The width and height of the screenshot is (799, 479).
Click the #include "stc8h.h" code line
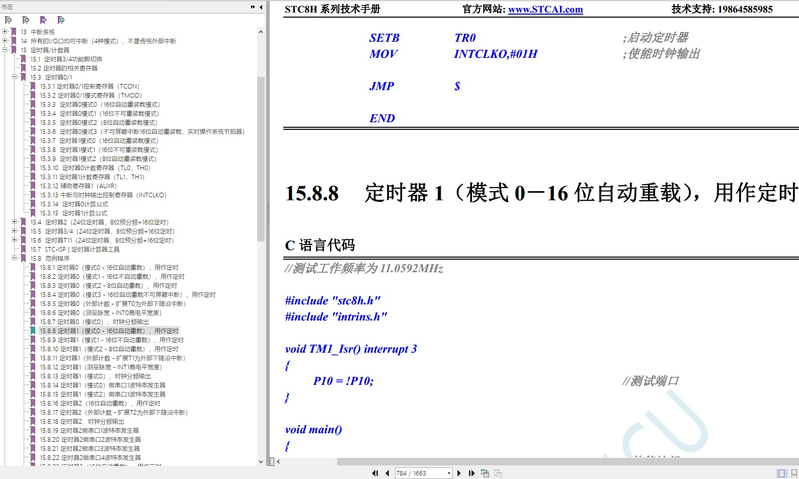[x=333, y=300]
